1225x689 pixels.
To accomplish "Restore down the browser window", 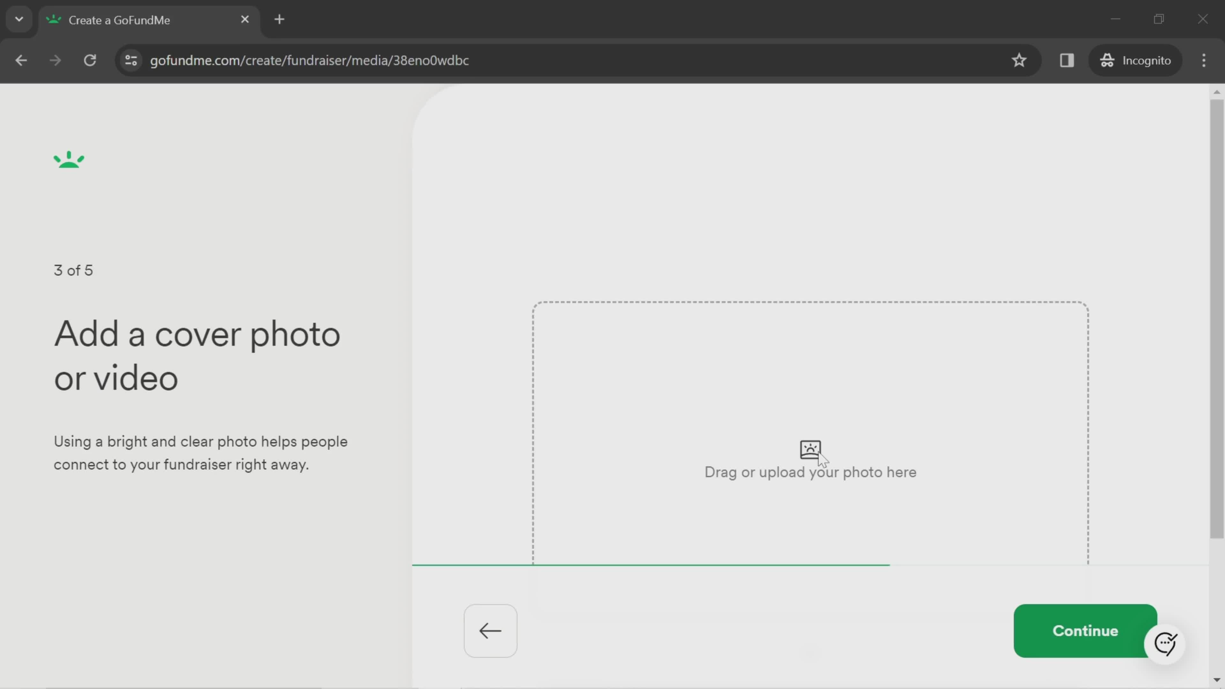I will tap(1159, 19).
